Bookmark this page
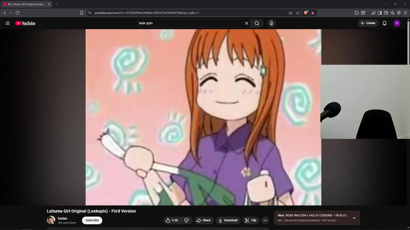This screenshot has height=230, width=410. (x=81, y=13)
